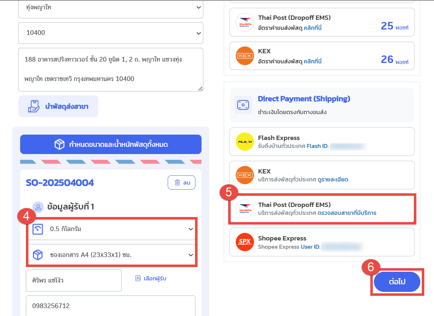
Task: Click the Direct Payment (Shipping) heading
Action: [x=304, y=99]
